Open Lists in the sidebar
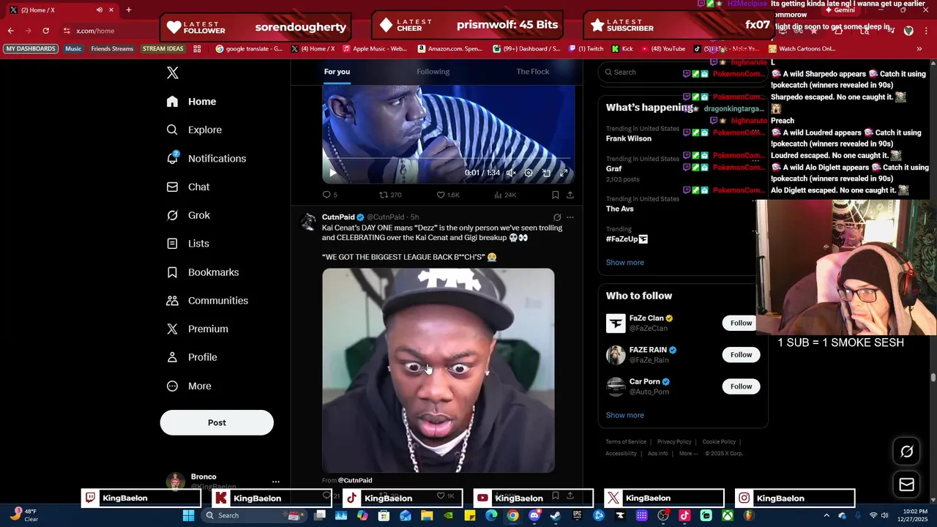The width and height of the screenshot is (937, 527). pos(188,244)
